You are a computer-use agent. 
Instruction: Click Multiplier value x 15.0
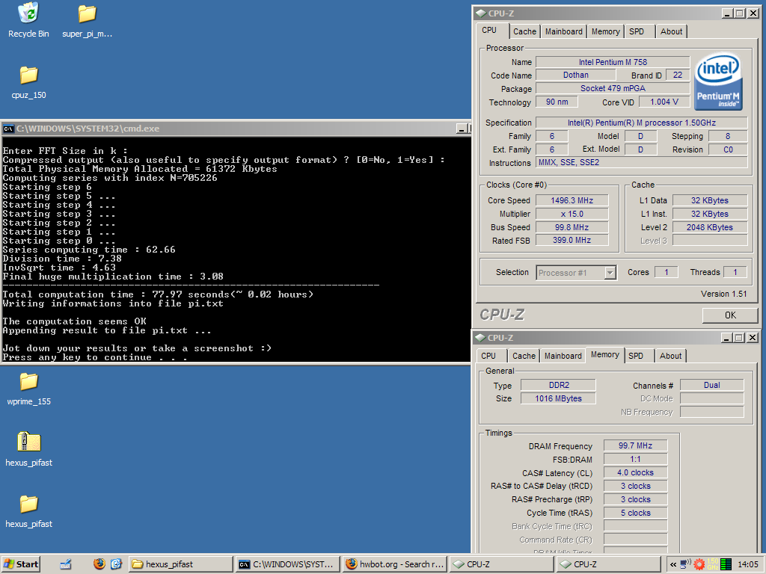(x=572, y=214)
